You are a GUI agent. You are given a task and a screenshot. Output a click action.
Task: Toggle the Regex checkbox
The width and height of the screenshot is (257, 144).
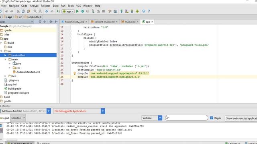[212, 118]
